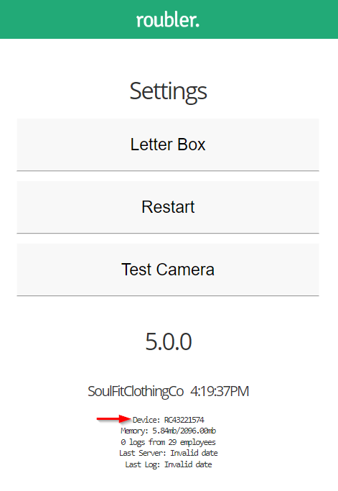The image size is (338, 491).
Task: Click the roubler logo in header
Action: (x=168, y=20)
